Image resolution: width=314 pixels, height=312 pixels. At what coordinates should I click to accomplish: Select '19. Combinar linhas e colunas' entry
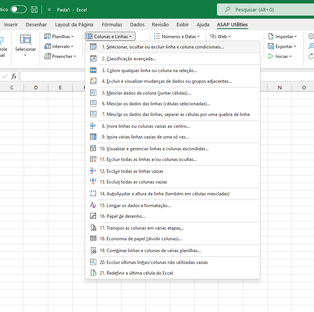(x=173, y=250)
